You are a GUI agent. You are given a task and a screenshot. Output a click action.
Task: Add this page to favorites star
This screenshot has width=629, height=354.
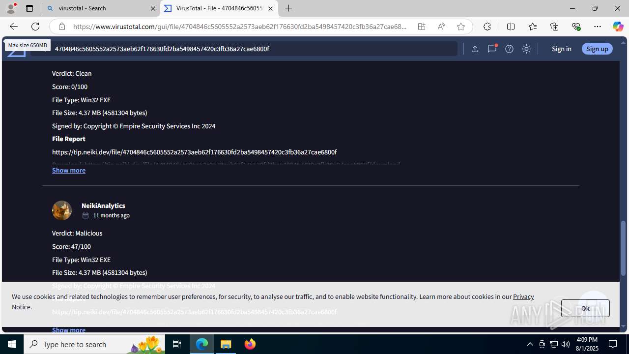click(461, 27)
